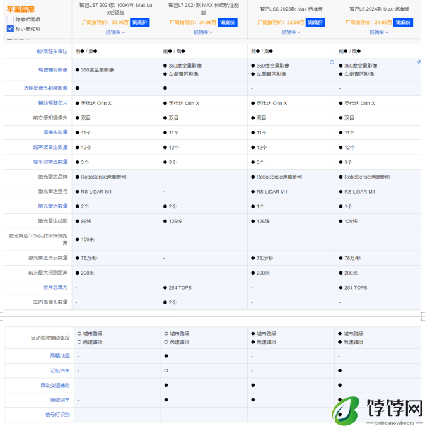Screen dimensions: 425x426
Task: Open the 记忆泊车 link
Action: pos(60,370)
